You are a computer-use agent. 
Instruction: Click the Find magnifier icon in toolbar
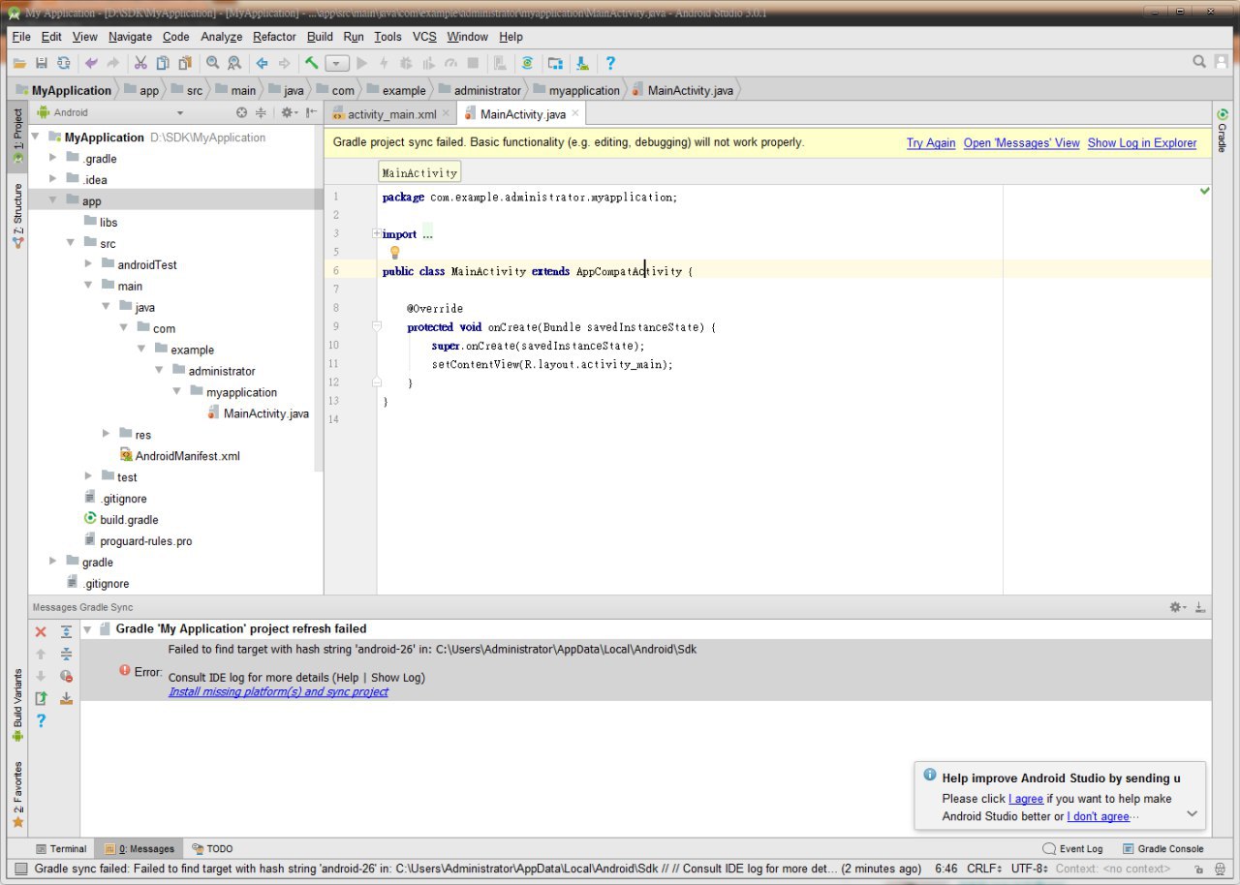point(212,63)
